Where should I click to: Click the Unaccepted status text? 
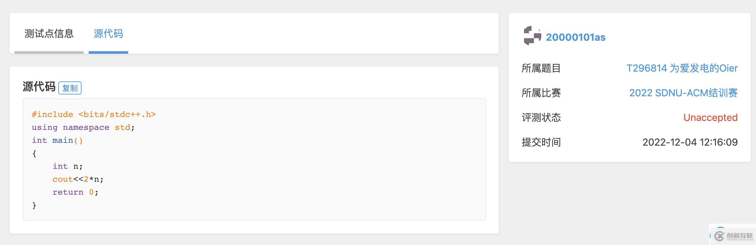pyautogui.click(x=710, y=118)
